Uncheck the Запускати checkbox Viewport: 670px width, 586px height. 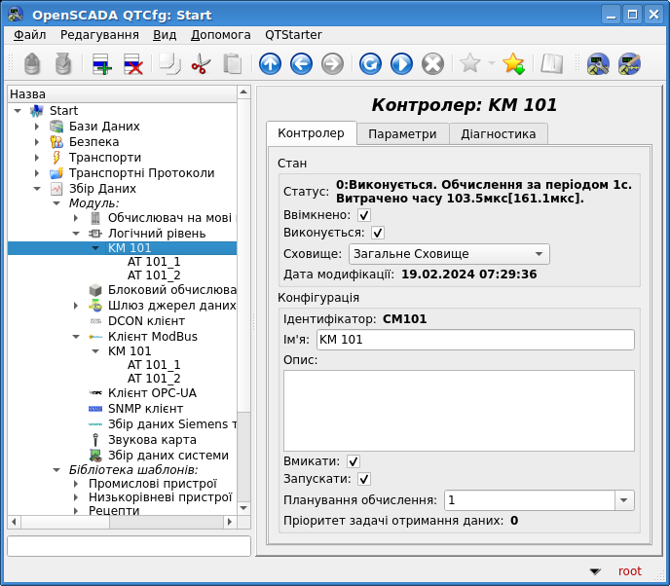click(x=364, y=479)
